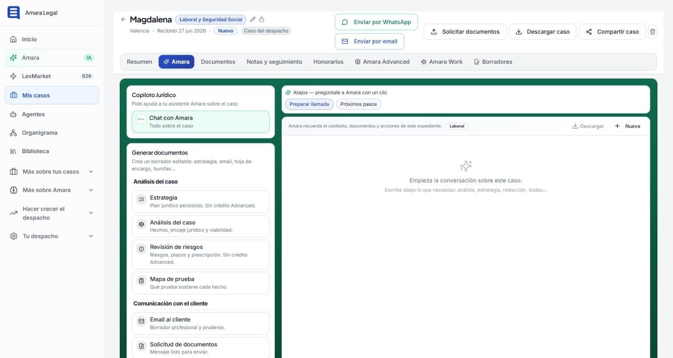The height and width of the screenshot is (358, 673).
Task: Open Biblioteca from the sidebar
Action: tap(52, 151)
